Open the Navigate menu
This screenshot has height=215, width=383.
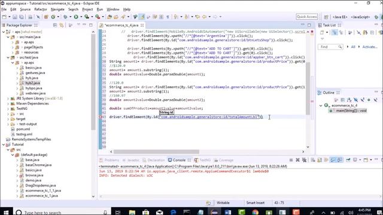(57, 10)
